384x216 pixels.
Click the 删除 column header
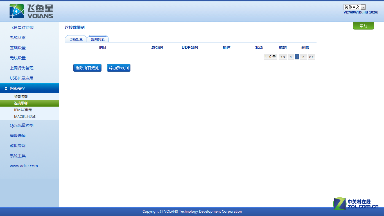[x=305, y=48]
